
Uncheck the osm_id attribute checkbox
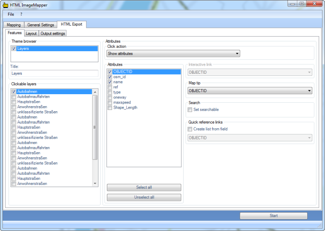point(110,77)
